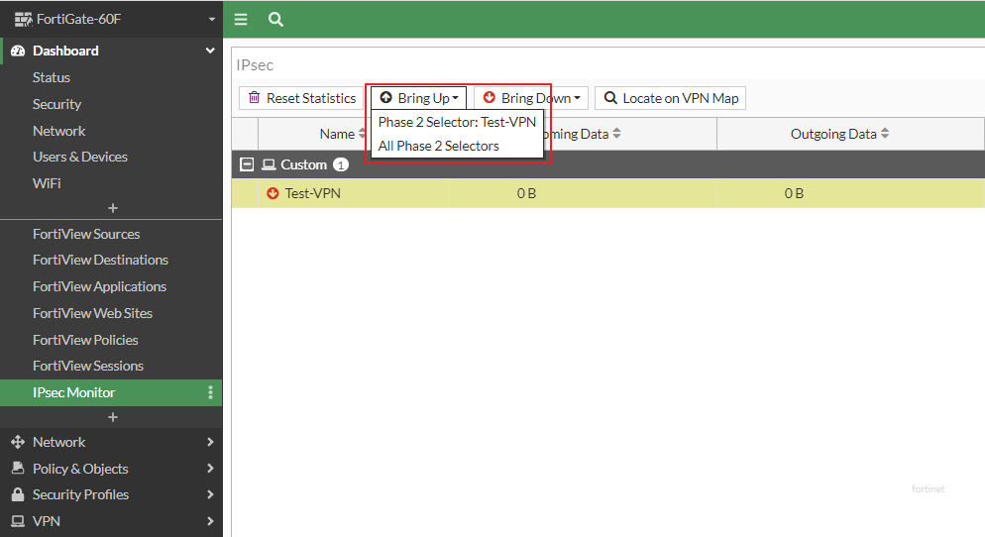985x537 pixels.
Task: Open FortiView Sessions
Action: coord(88,366)
